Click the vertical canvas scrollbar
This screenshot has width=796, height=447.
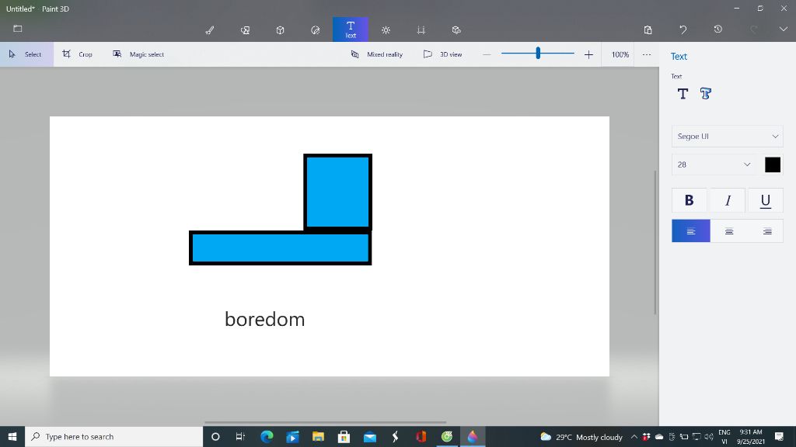[655, 242]
